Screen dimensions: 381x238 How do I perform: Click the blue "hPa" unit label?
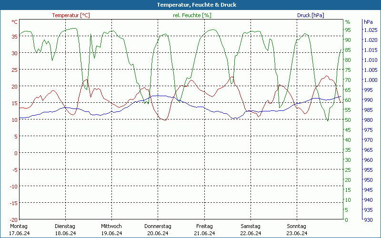[368, 22]
